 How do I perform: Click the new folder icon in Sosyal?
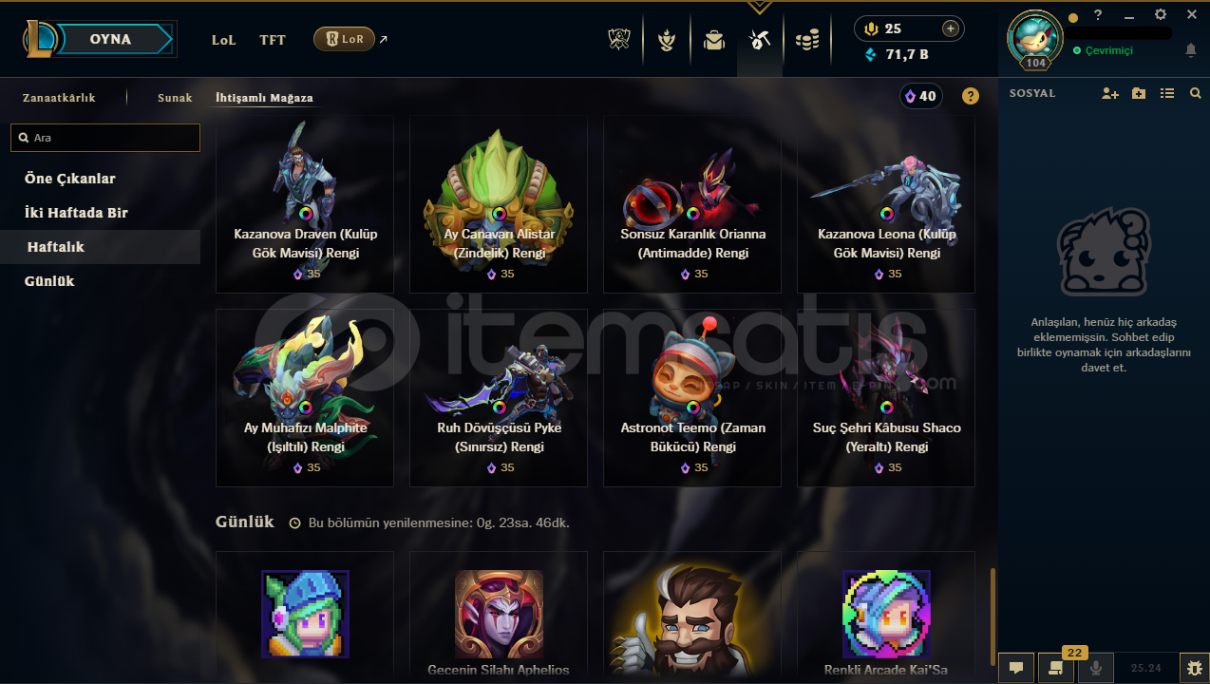click(x=1139, y=93)
